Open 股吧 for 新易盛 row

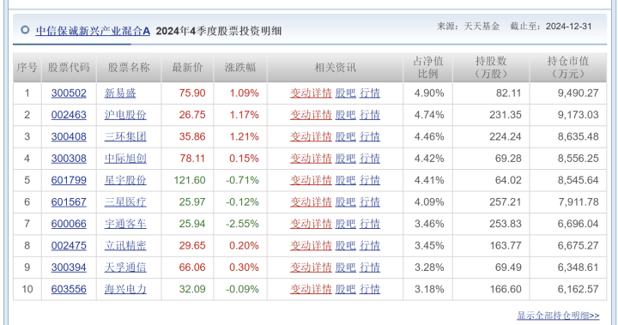coord(346,93)
